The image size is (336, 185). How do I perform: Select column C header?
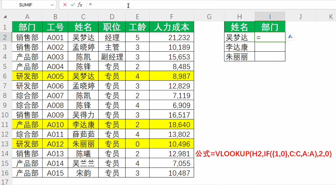(83, 17)
